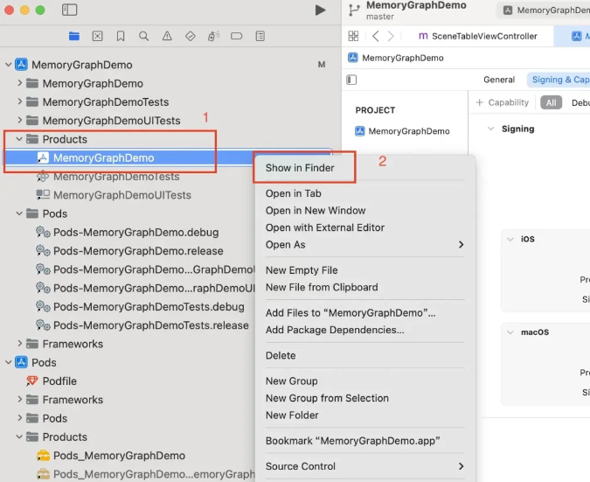590x482 pixels.
Task: Open the Report navigator icon
Action: pyautogui.click(x=260, y=36)
